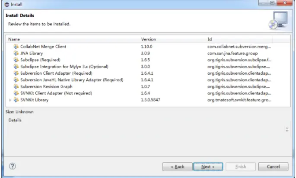Image resolution: width=296 pixels, height=178 pixels.
Task: Click the Eclipse icon in the title bar
Action: click(7, 4)
